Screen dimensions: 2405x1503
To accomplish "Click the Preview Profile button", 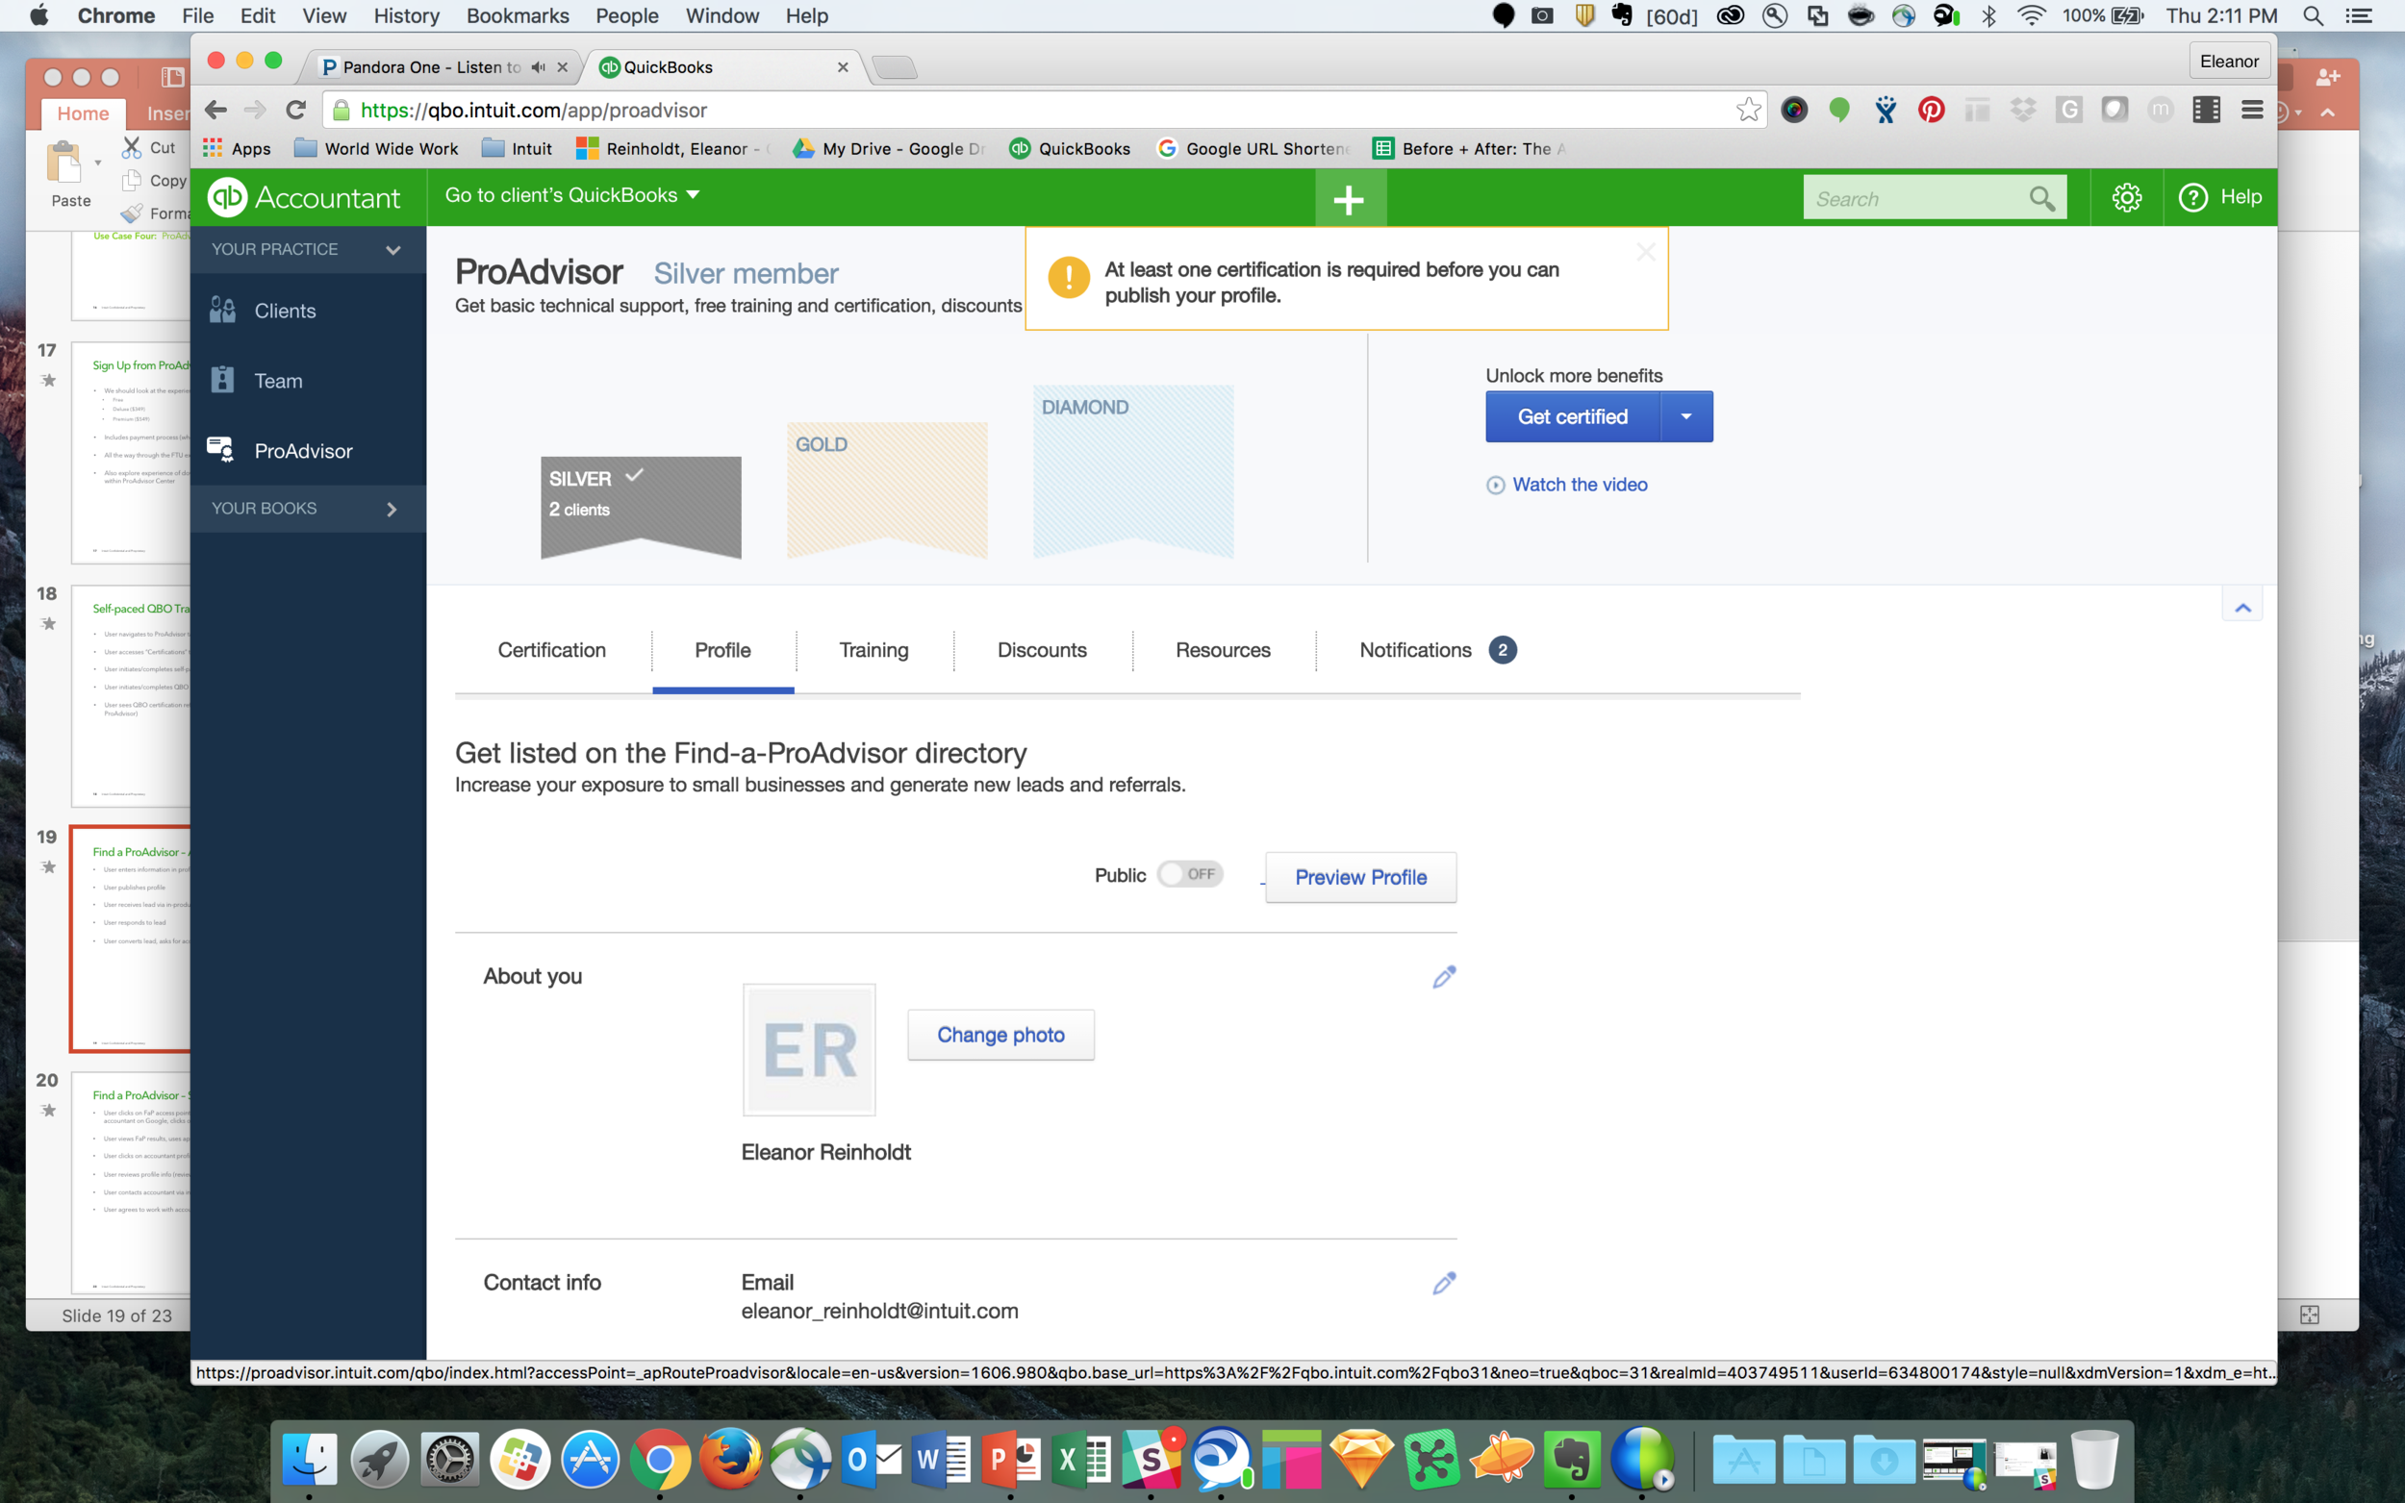I will coord(1360,878).
